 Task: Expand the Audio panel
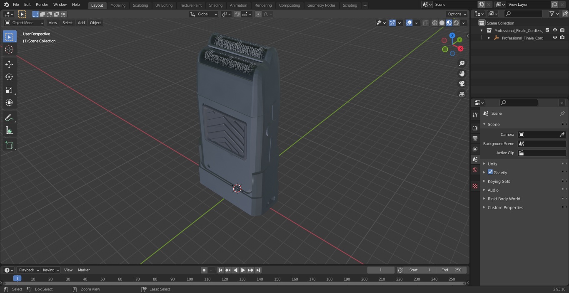493,190
